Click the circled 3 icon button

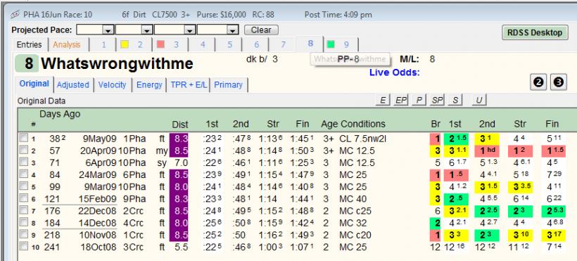(558, 82)
